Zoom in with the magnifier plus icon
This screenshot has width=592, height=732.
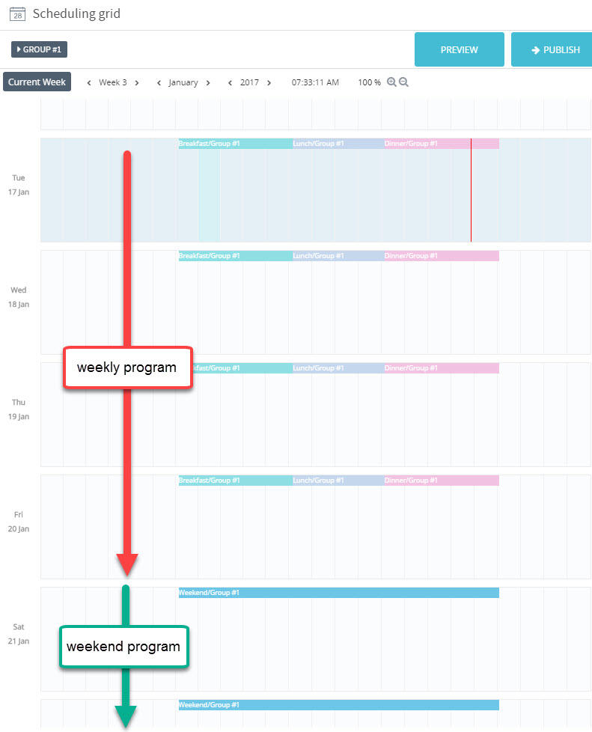coord(391,82)
